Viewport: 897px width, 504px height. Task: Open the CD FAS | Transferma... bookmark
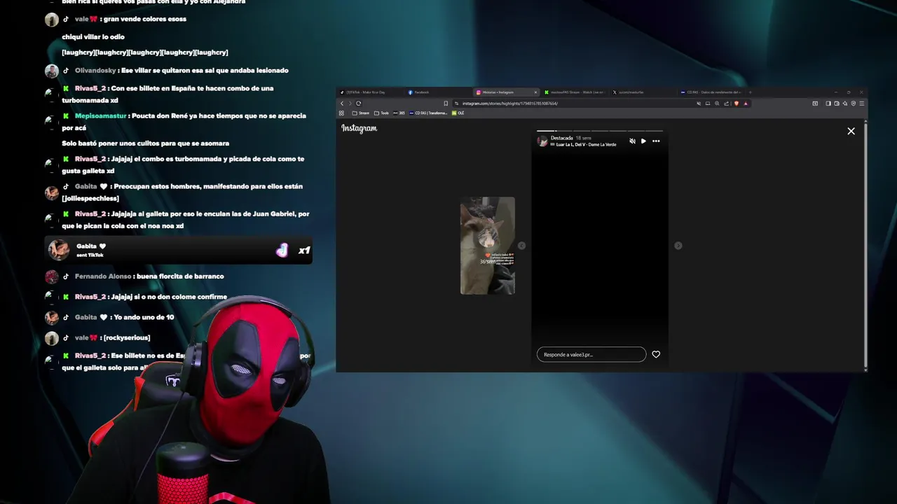427,113
